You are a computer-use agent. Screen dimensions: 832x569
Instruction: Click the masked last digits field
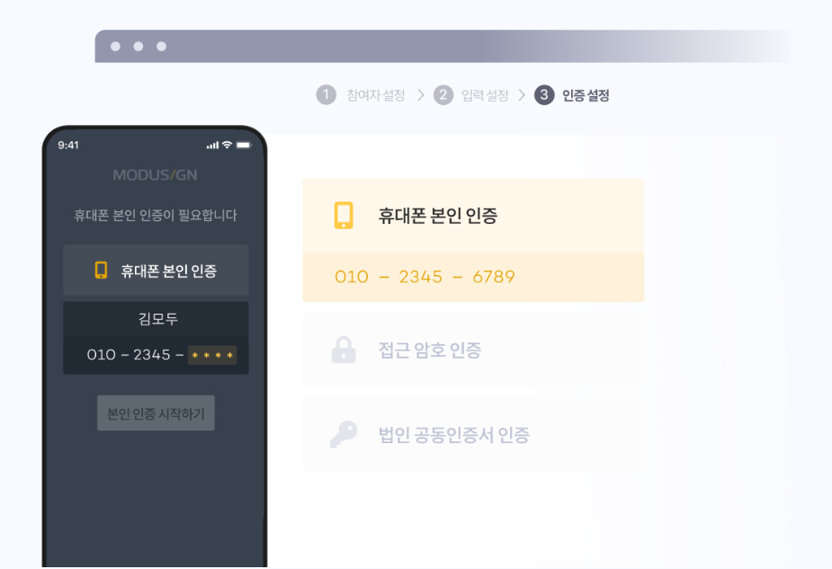click(x=212, y=355)
